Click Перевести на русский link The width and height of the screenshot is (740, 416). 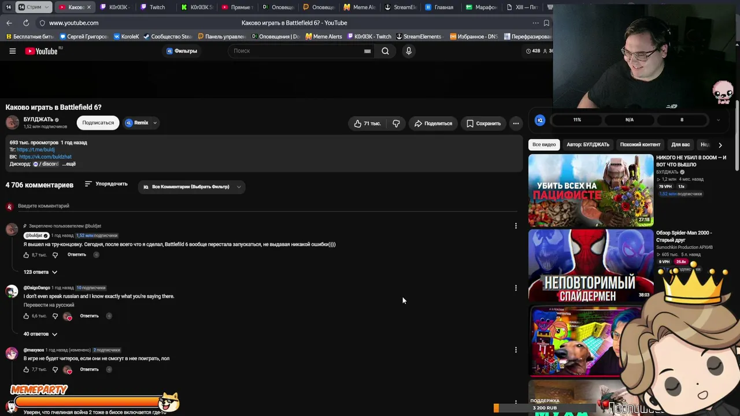point(49,305)
